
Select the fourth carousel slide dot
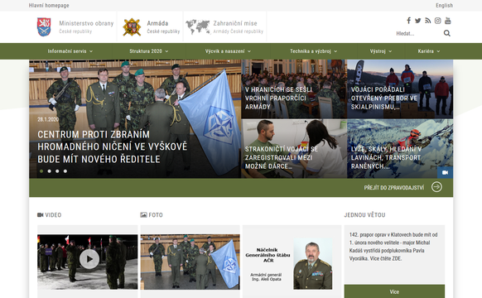(65, 171)
